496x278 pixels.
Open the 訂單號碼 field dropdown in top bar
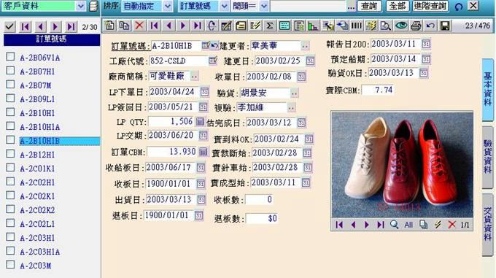tap(224, 6)
